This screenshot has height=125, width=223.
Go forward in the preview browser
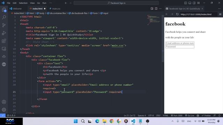coord(172,14)
